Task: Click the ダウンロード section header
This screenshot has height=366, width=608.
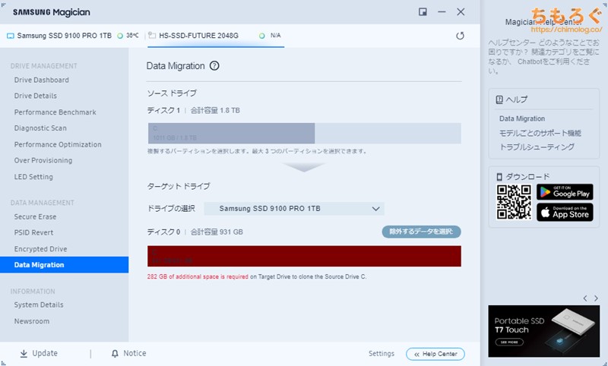Action: pyautogui.click(x=523, y=177)
